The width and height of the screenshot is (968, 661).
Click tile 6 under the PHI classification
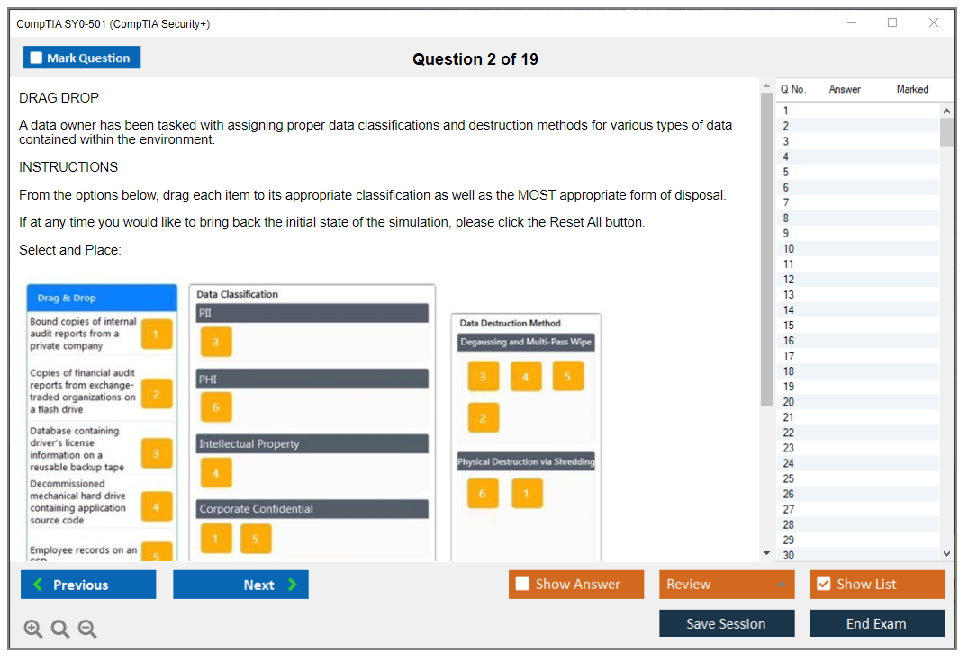(216, 407)
